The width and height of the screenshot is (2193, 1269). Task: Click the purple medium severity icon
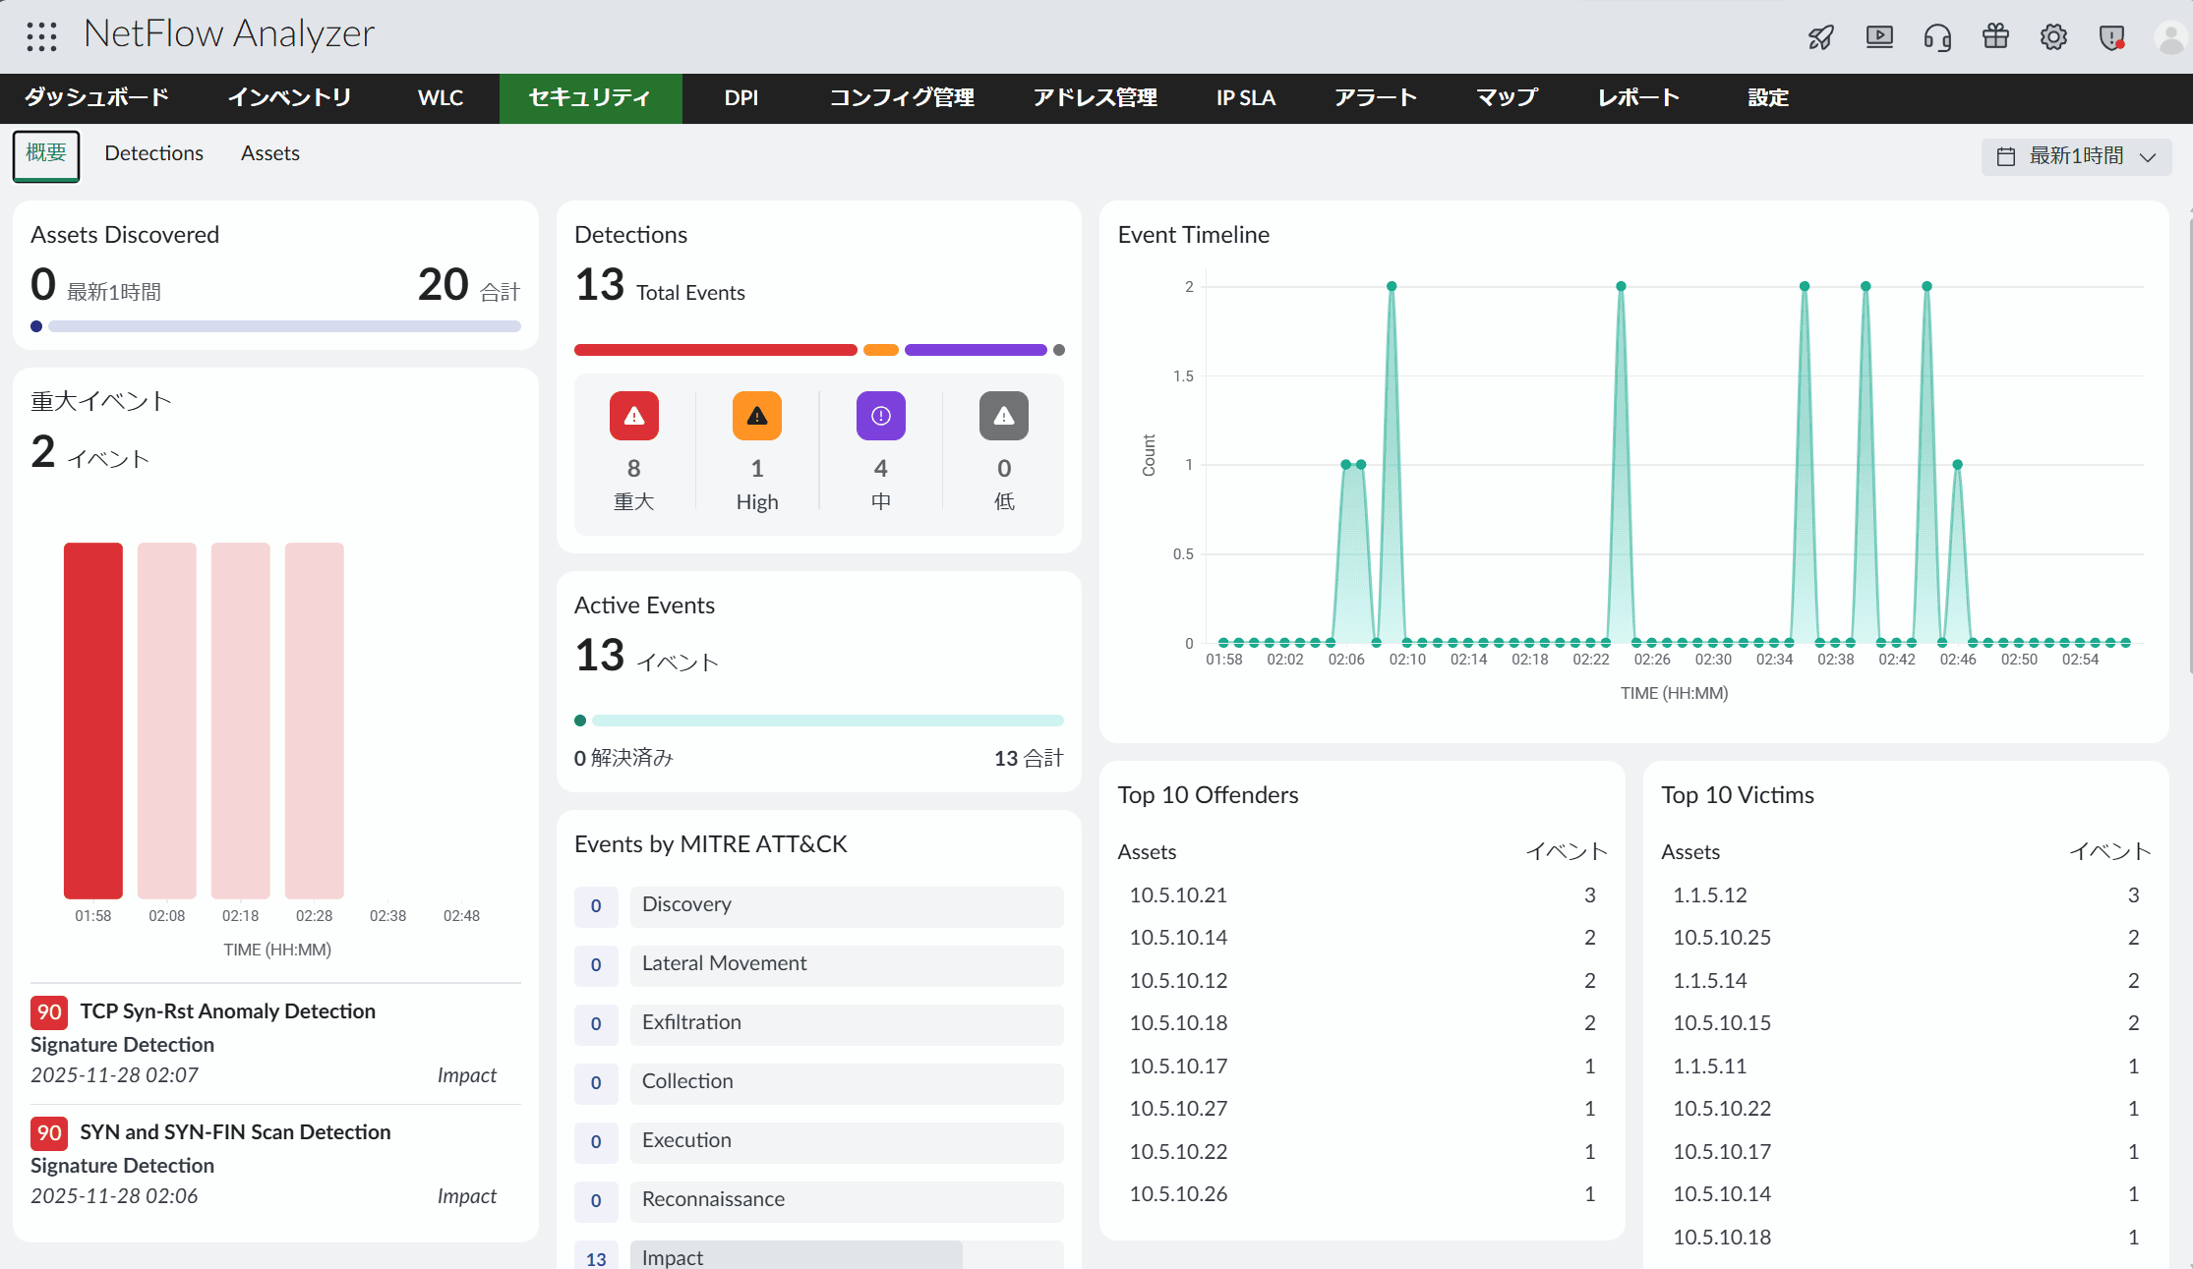(x=881, y=416)
